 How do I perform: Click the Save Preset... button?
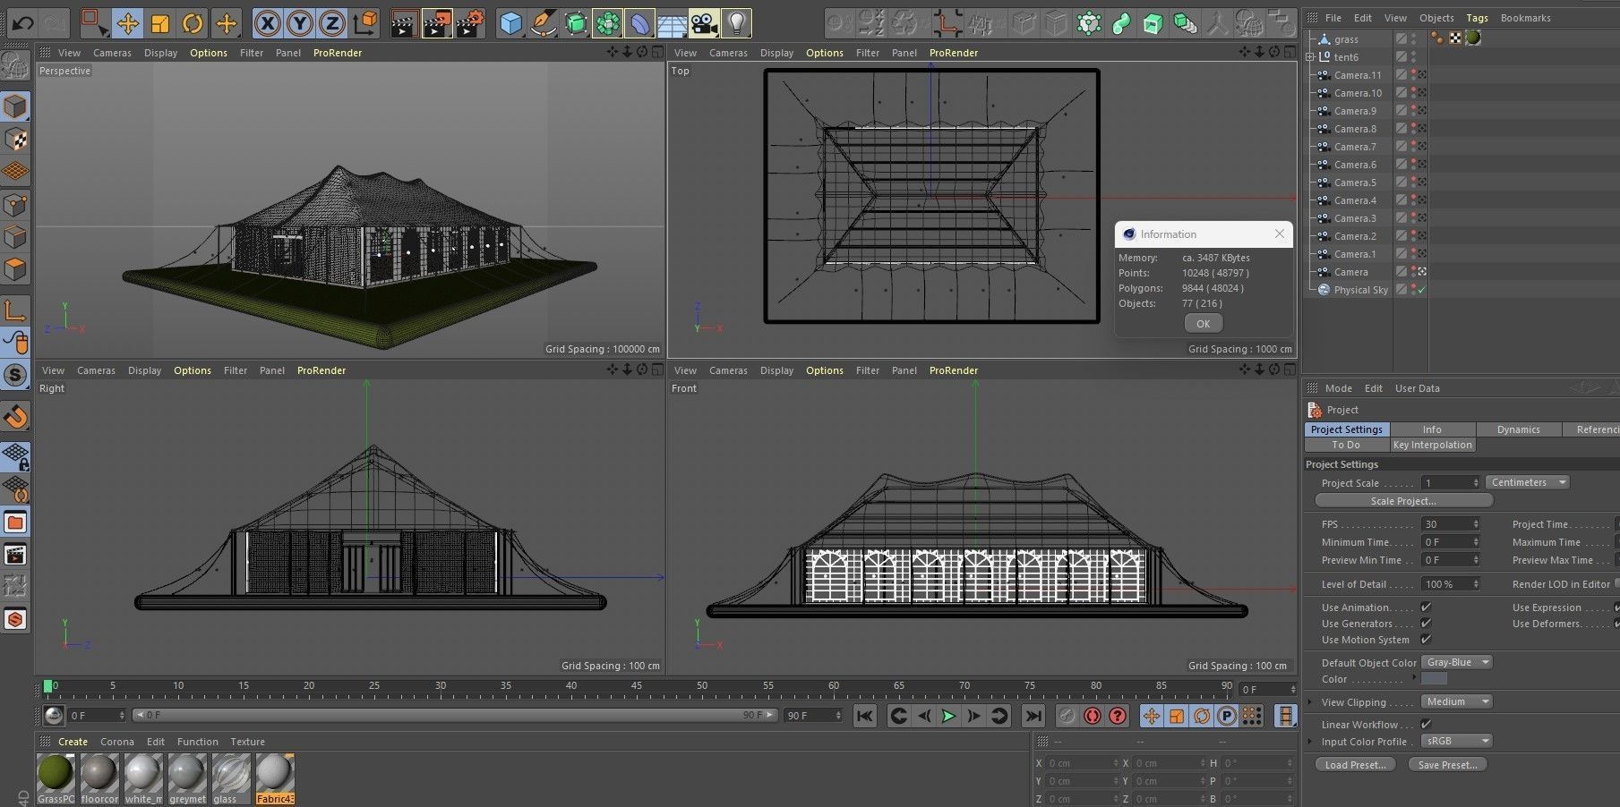(1447, 765)
